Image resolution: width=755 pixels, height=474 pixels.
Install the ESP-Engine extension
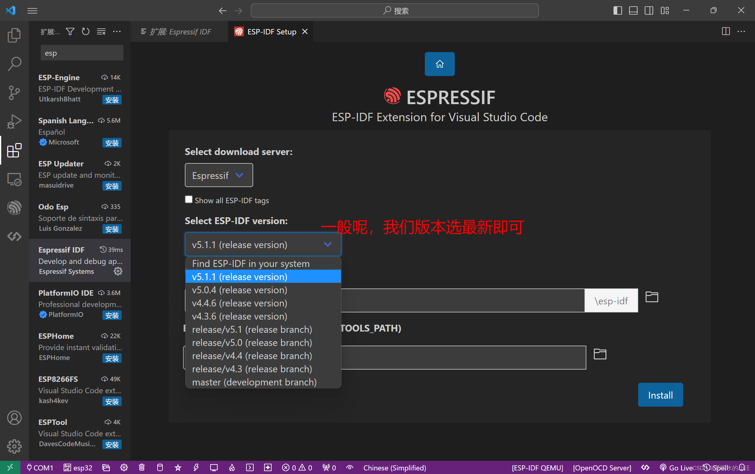point(112,100)
